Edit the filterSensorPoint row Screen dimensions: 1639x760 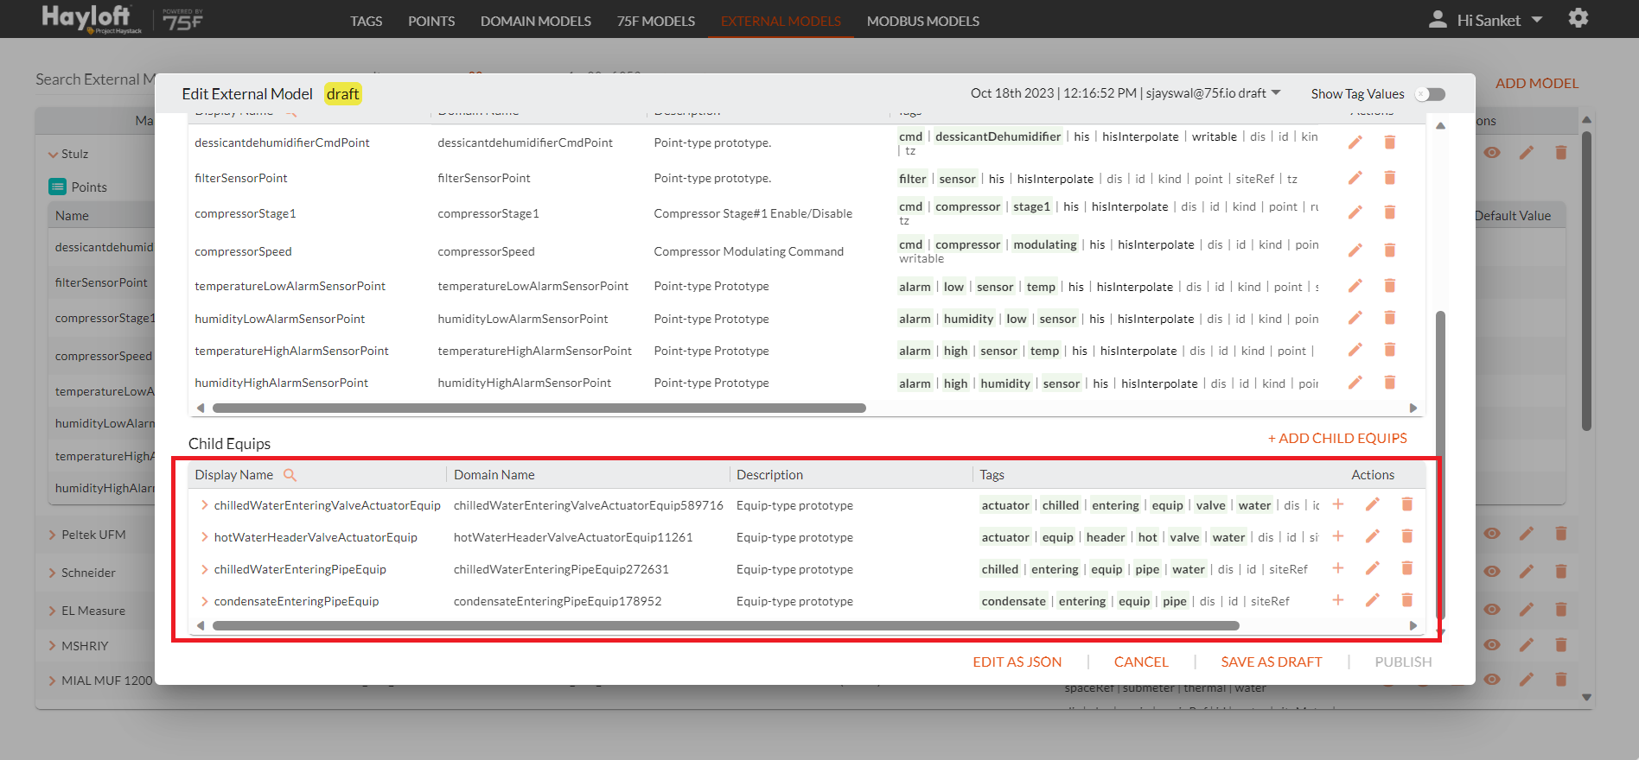(1355, 178)
